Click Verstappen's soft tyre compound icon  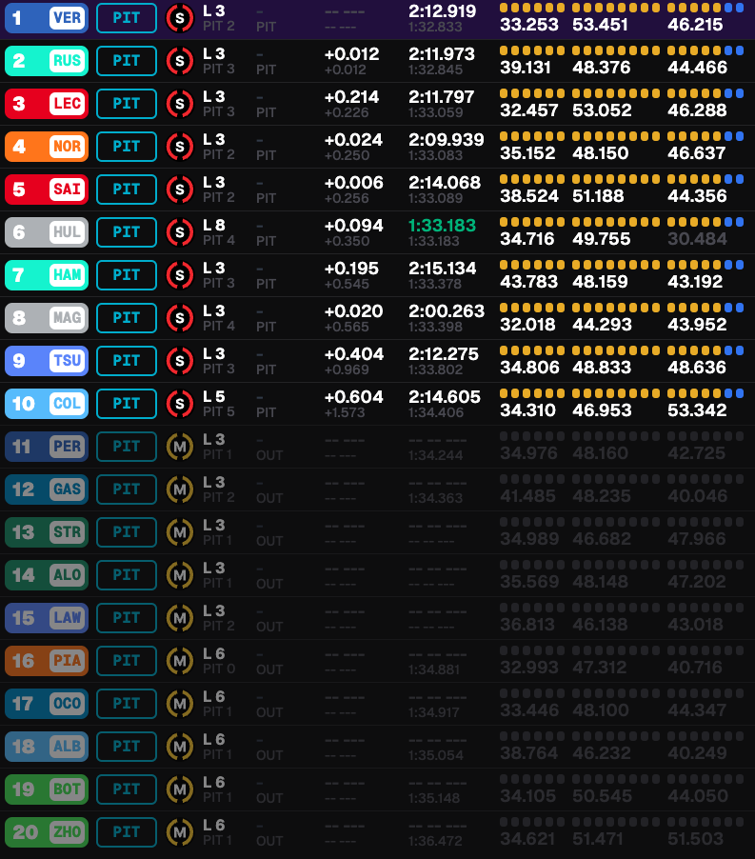[x=180, y=18]
